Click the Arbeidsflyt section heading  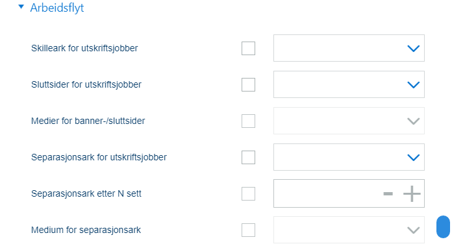(x=57, y=8)
